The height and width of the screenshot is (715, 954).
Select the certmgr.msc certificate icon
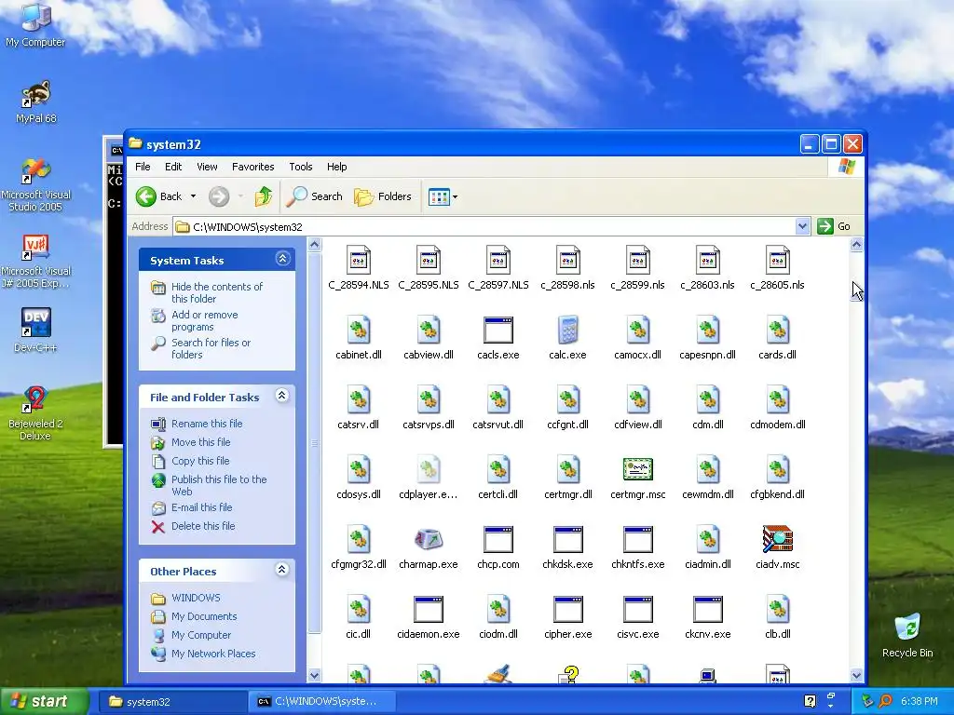(x=637, y=470)
